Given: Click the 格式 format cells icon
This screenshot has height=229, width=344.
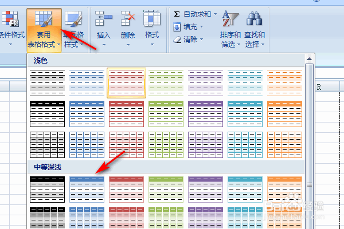Looking at the screenshot, I should tap(152, 19).
